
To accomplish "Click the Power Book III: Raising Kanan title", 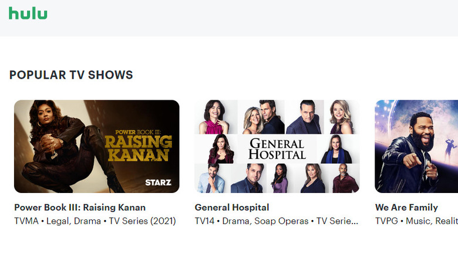I will 80,207.
